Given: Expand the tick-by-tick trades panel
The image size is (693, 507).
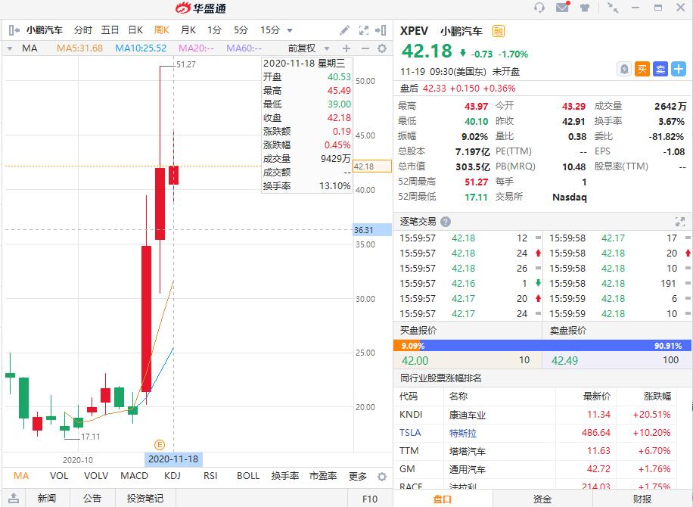Looking at the screenshot, I should pyautogui.click(x=679, y=222).
